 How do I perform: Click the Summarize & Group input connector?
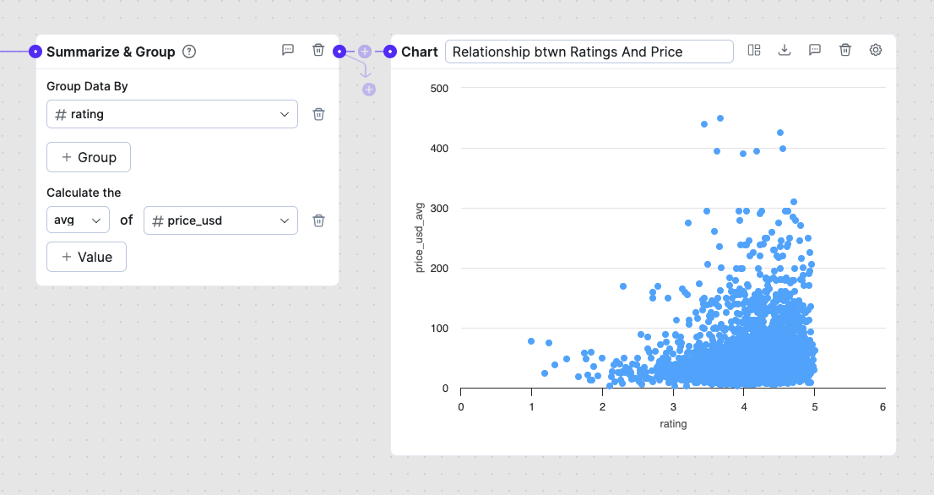pos(35,52)
